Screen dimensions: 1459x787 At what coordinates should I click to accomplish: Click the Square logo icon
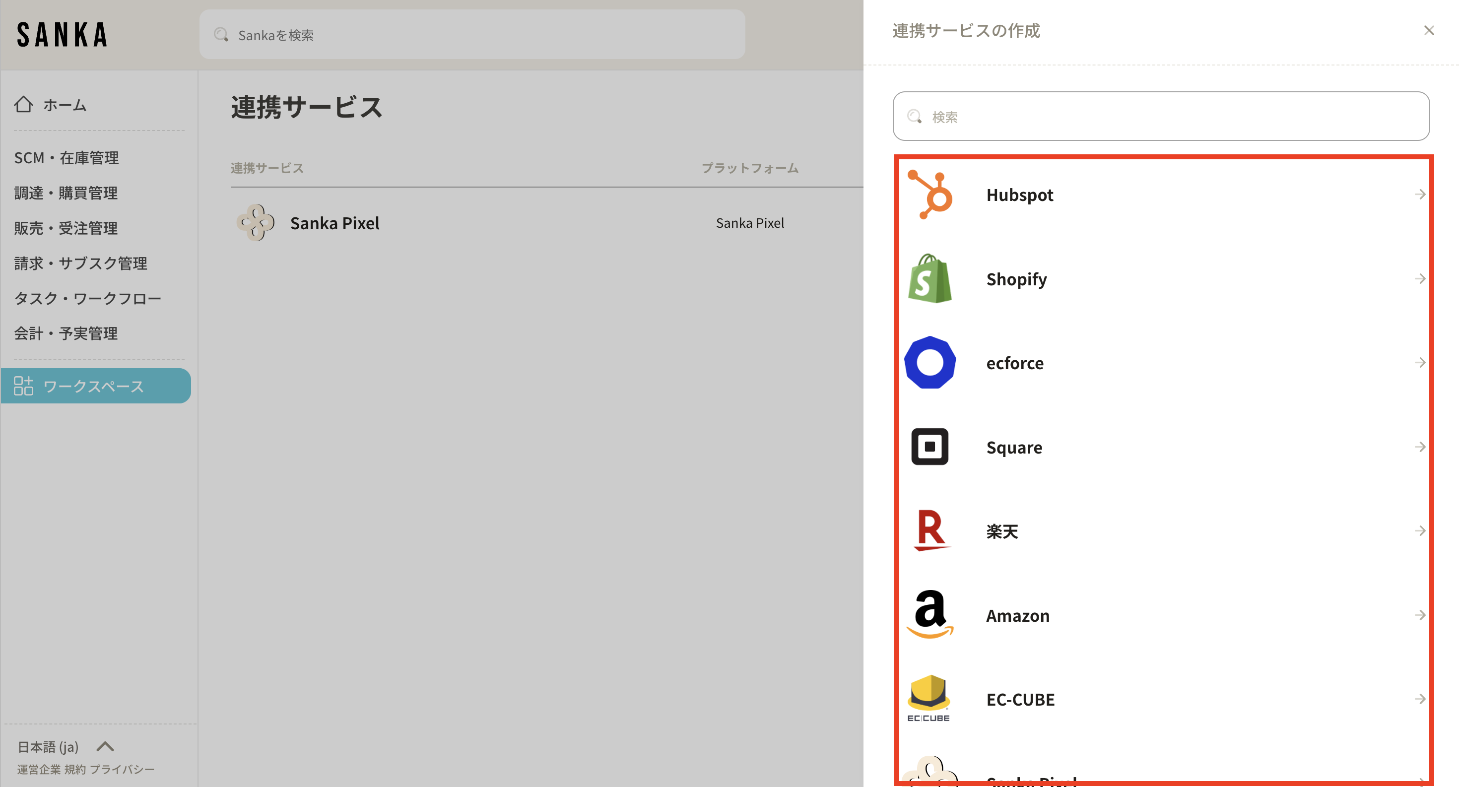pos(930,447)
